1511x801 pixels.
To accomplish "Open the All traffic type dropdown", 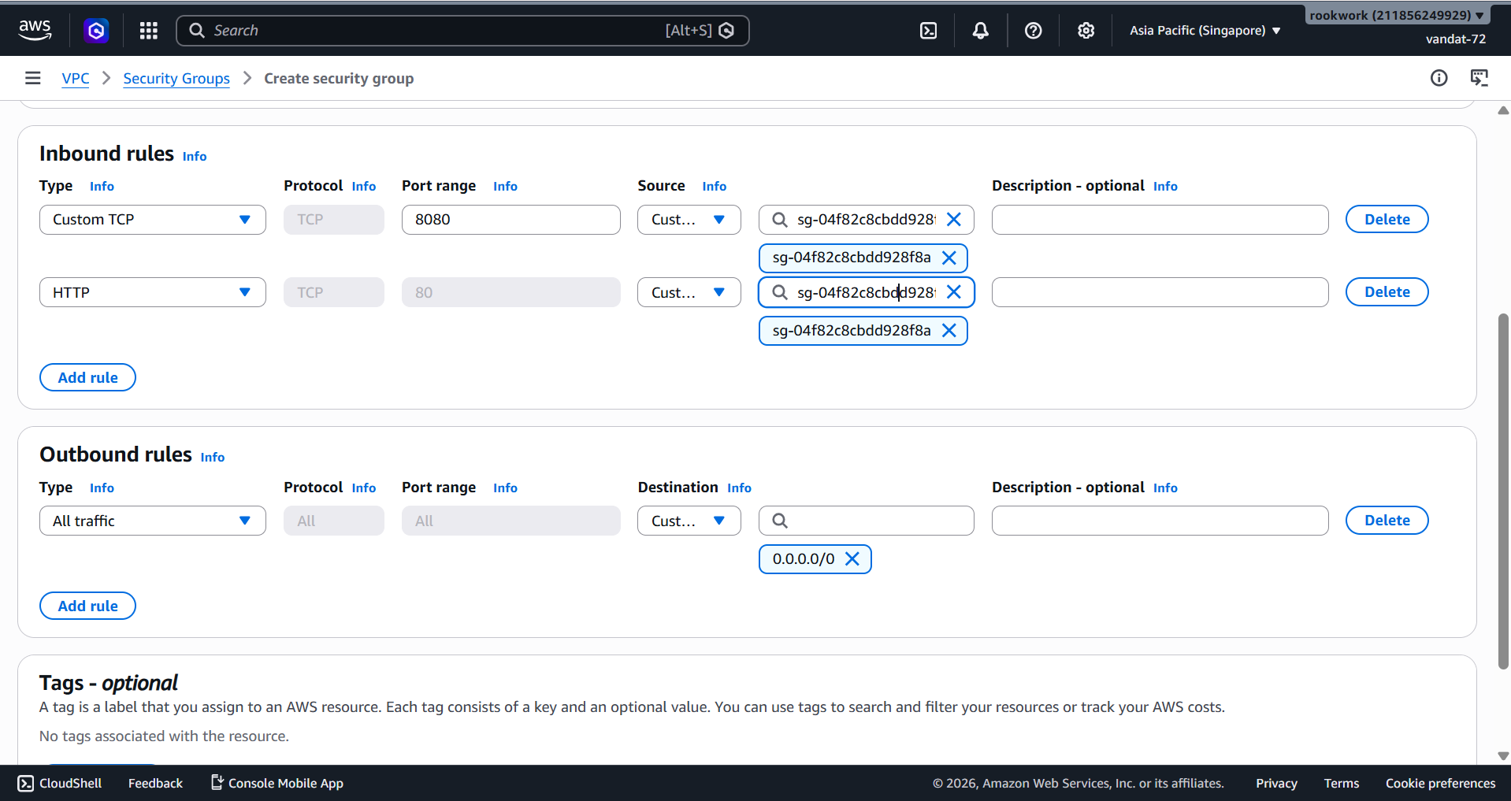I will [x=153, y=521].
